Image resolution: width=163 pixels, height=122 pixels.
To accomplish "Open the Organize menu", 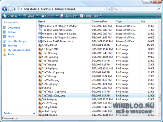I will [x=12, y=16].
